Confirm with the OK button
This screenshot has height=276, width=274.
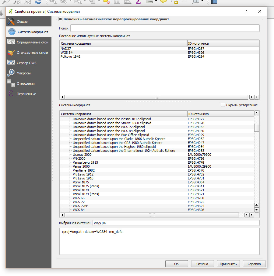pyautogui.click(x=177, y=264)
